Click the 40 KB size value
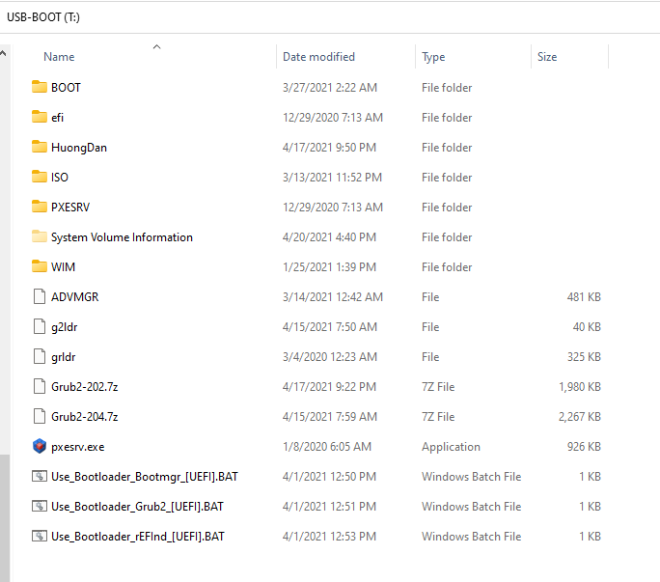The image size is (660, 582). coord(587,327)
